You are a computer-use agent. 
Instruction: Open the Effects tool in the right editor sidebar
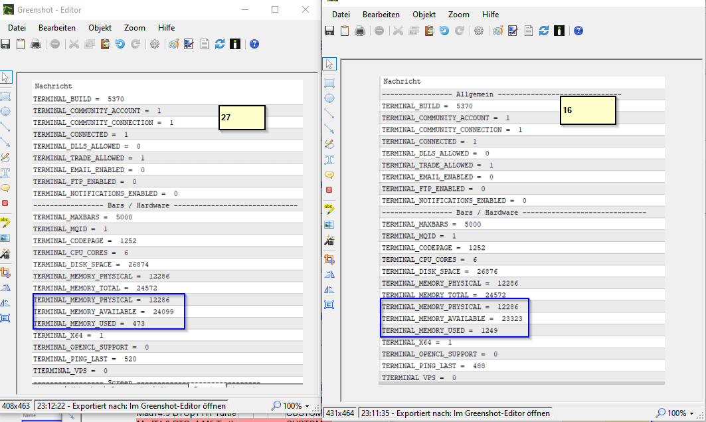click(x=329, y=240)
